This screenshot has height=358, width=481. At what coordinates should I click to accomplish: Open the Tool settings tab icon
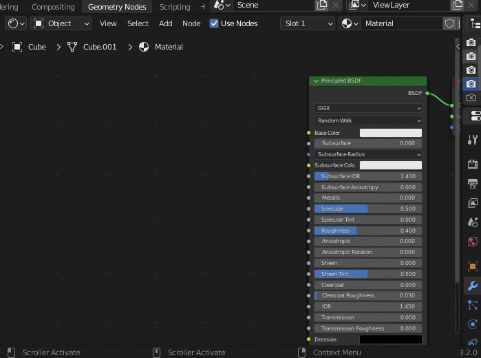point(472,140)
